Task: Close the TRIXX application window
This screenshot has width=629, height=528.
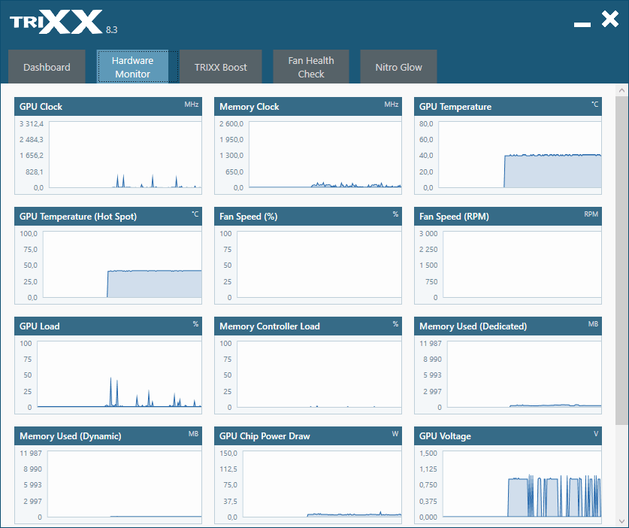Action: coord(610,20)
